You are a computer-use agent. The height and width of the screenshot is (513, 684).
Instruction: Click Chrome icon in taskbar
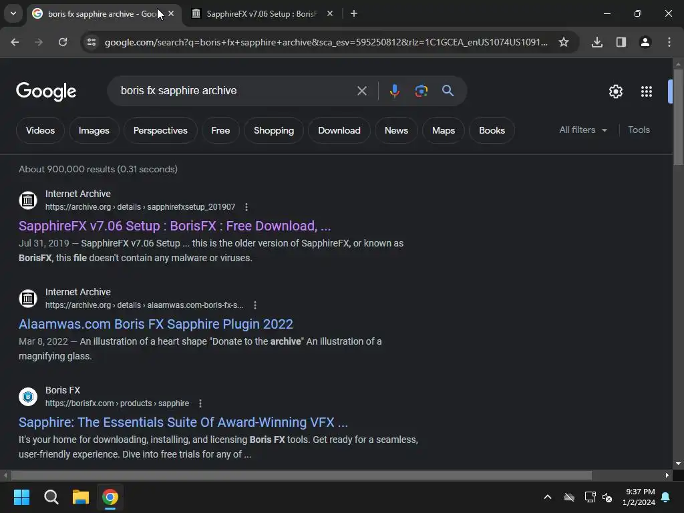point(110,497)
